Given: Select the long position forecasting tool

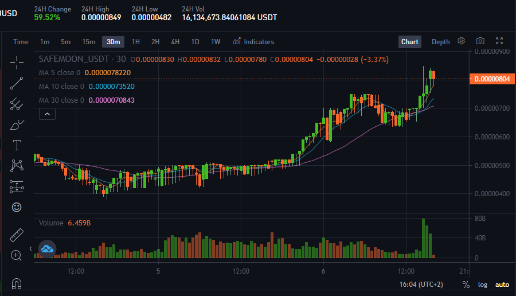Looking at the screenshot, I should pos(17,186).
